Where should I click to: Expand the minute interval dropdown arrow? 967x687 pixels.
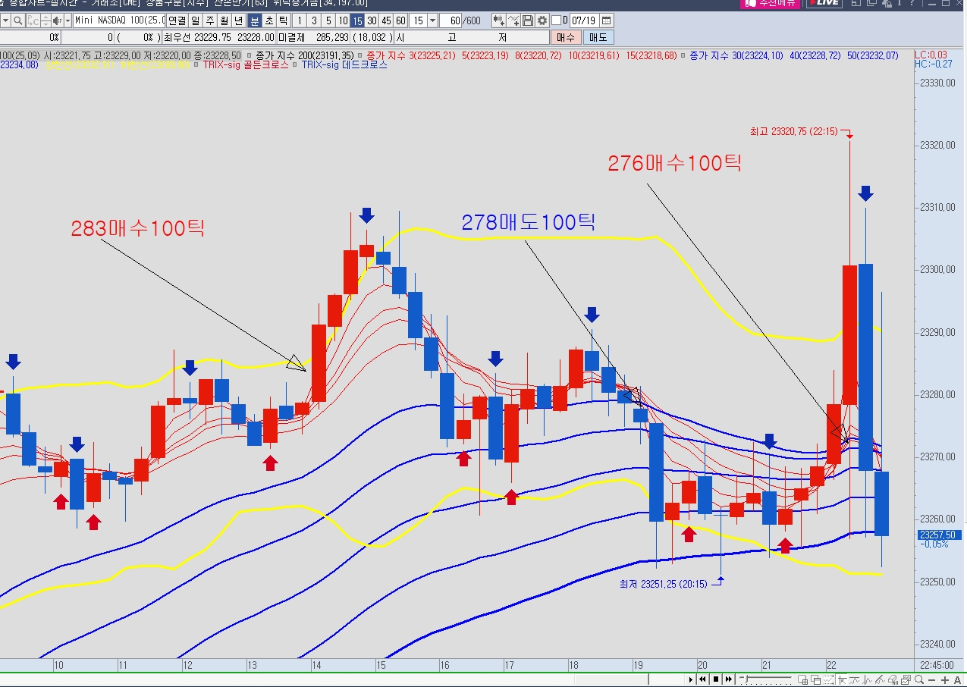[x=432, y=20]
